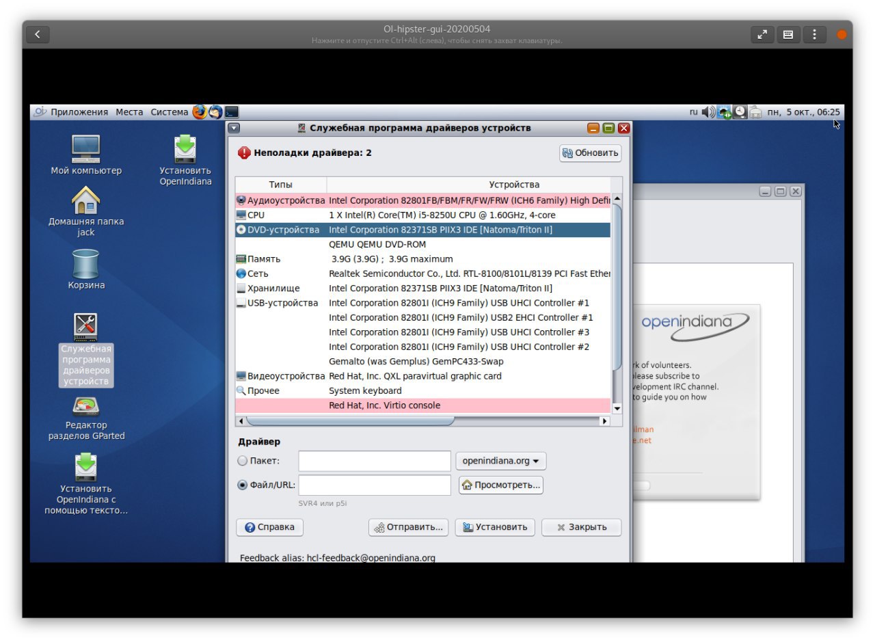Click the Закрыть button

581,527
